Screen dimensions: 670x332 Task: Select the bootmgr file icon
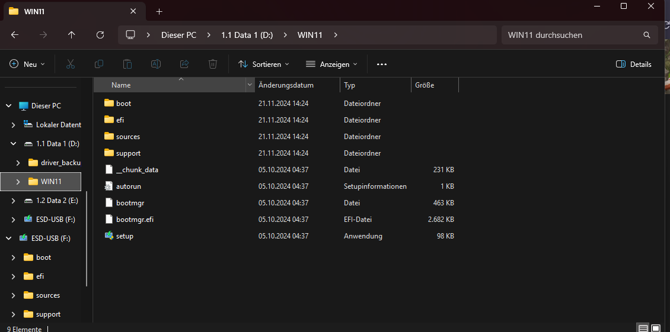point(109,203)
